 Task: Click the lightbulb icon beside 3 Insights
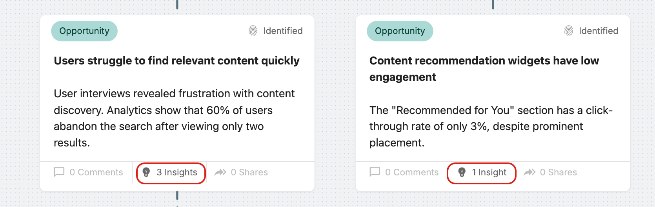(146, 172)
